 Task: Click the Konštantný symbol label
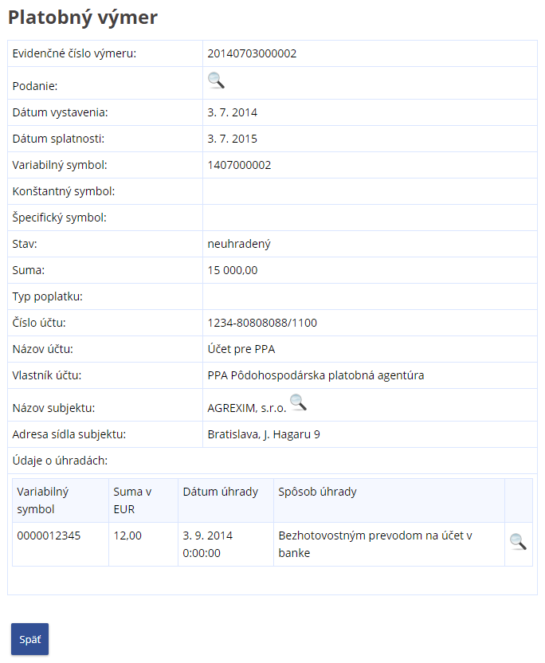pos(64,191)
